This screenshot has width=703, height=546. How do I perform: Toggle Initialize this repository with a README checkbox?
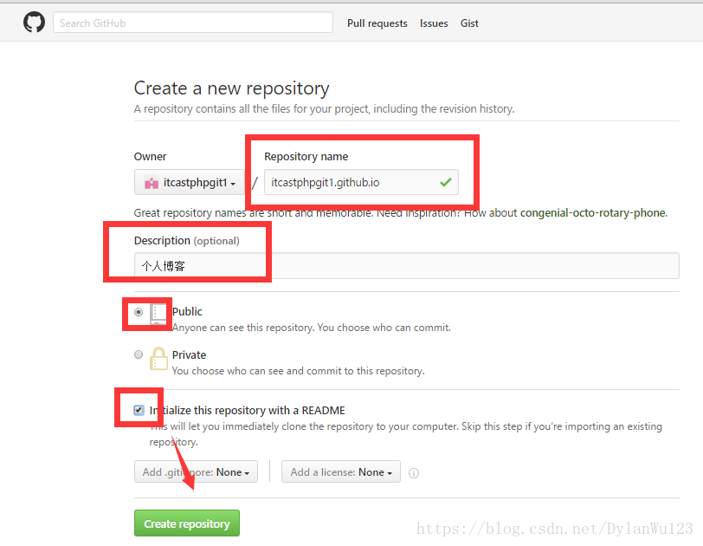point(139,410)
